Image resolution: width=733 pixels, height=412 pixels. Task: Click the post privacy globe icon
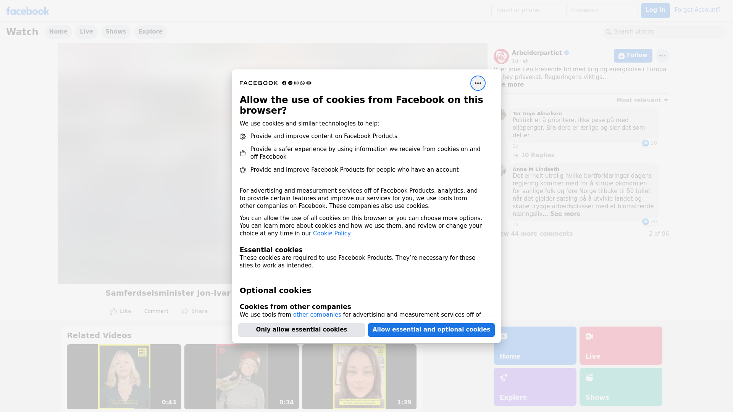[525, 61]
